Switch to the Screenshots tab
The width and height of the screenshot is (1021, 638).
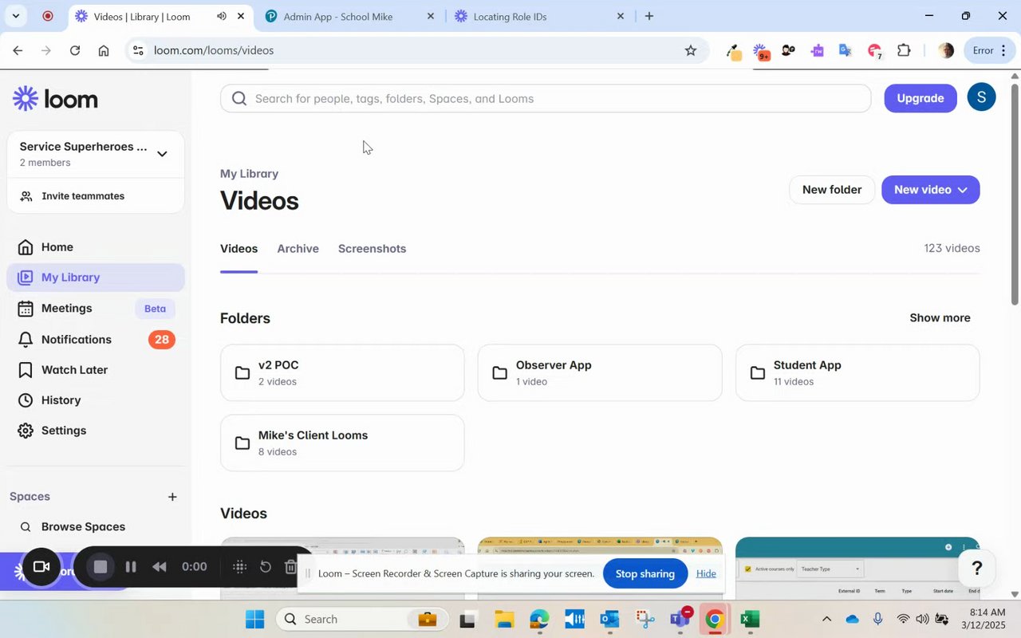(372, 249)
